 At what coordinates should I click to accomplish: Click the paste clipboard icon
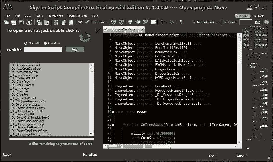tap(71, 22)
